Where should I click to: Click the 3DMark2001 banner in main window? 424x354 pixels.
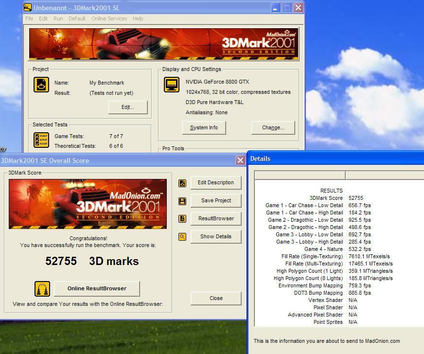[163, 44]
